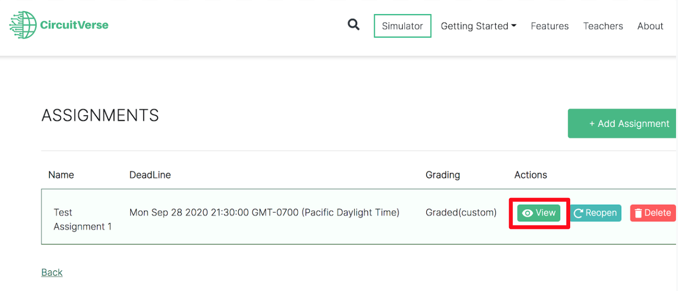Open search with the magnifying glass icon
The height and width of the screenshot is (291, 678).
click(353, 24)
